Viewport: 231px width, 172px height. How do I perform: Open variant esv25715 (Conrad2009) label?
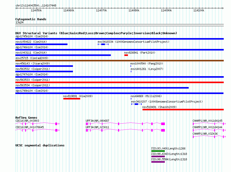point(32,58)
